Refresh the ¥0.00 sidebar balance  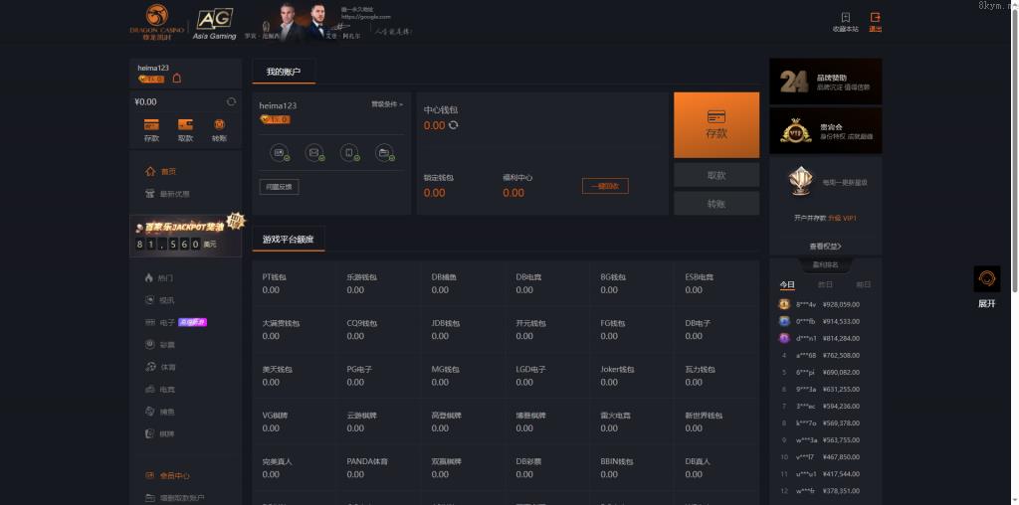(x=231, y=101)
